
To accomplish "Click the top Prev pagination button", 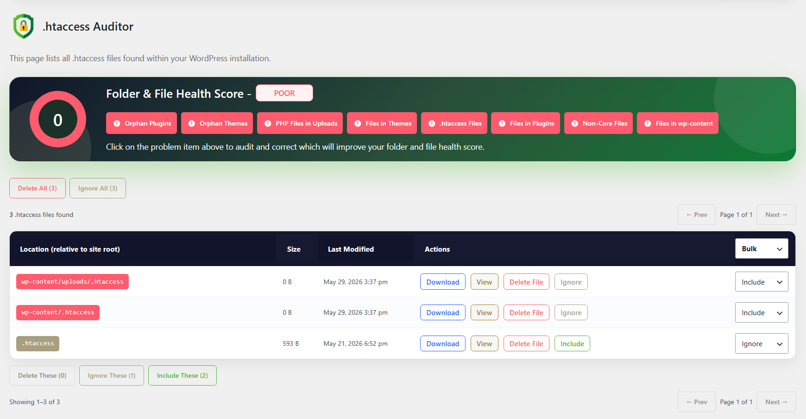I will (x=697, y=215).
